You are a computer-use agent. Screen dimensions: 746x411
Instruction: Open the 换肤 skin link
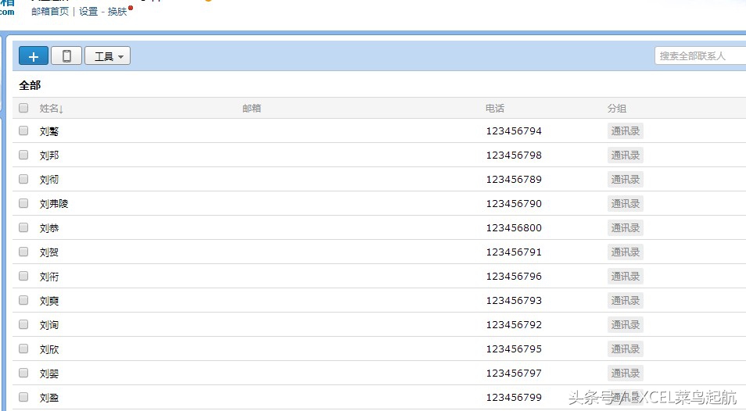pyautogui.click(x=117, y=12)
